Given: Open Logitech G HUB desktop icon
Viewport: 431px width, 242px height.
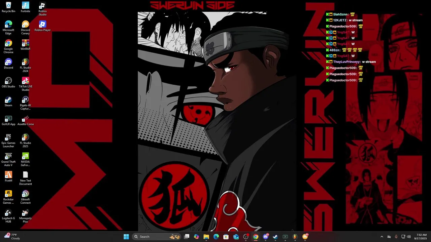Looking at the screenshot, I should (8, 216).
